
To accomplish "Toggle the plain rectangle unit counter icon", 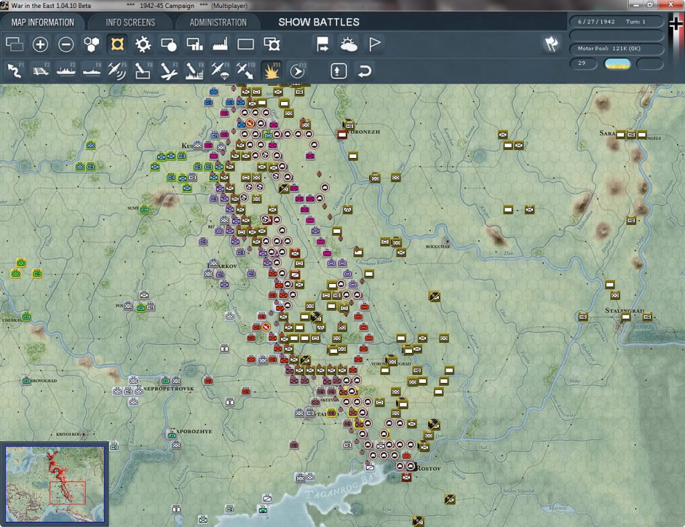I will 246,44.
